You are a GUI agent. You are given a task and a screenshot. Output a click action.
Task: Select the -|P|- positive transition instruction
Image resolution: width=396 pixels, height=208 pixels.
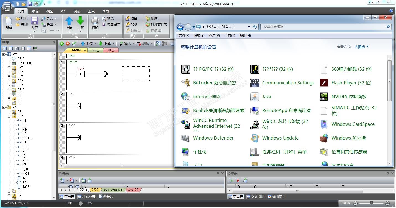click(26, 143)
